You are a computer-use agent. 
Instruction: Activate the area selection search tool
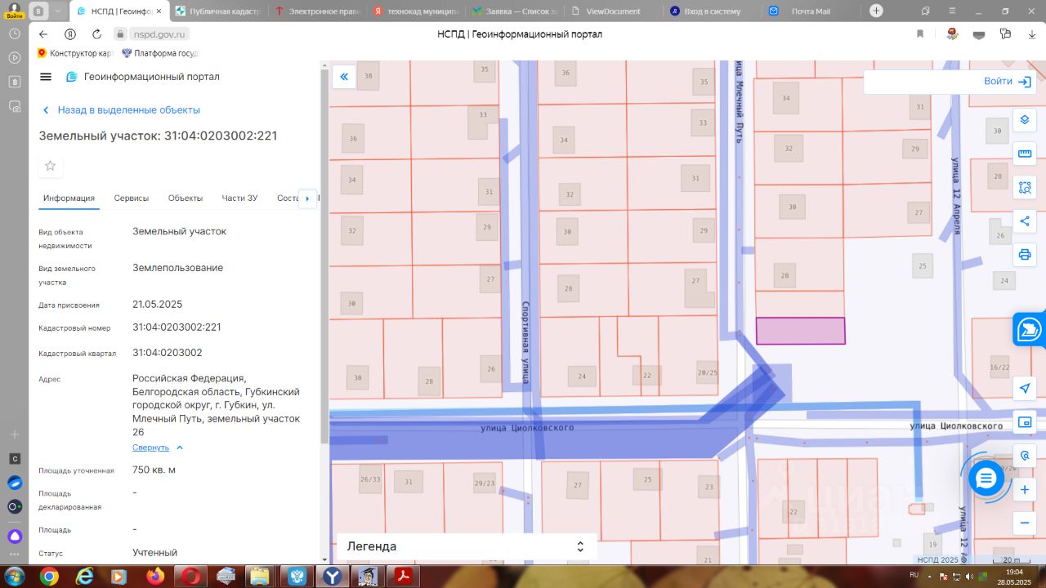coord(1025,187)
